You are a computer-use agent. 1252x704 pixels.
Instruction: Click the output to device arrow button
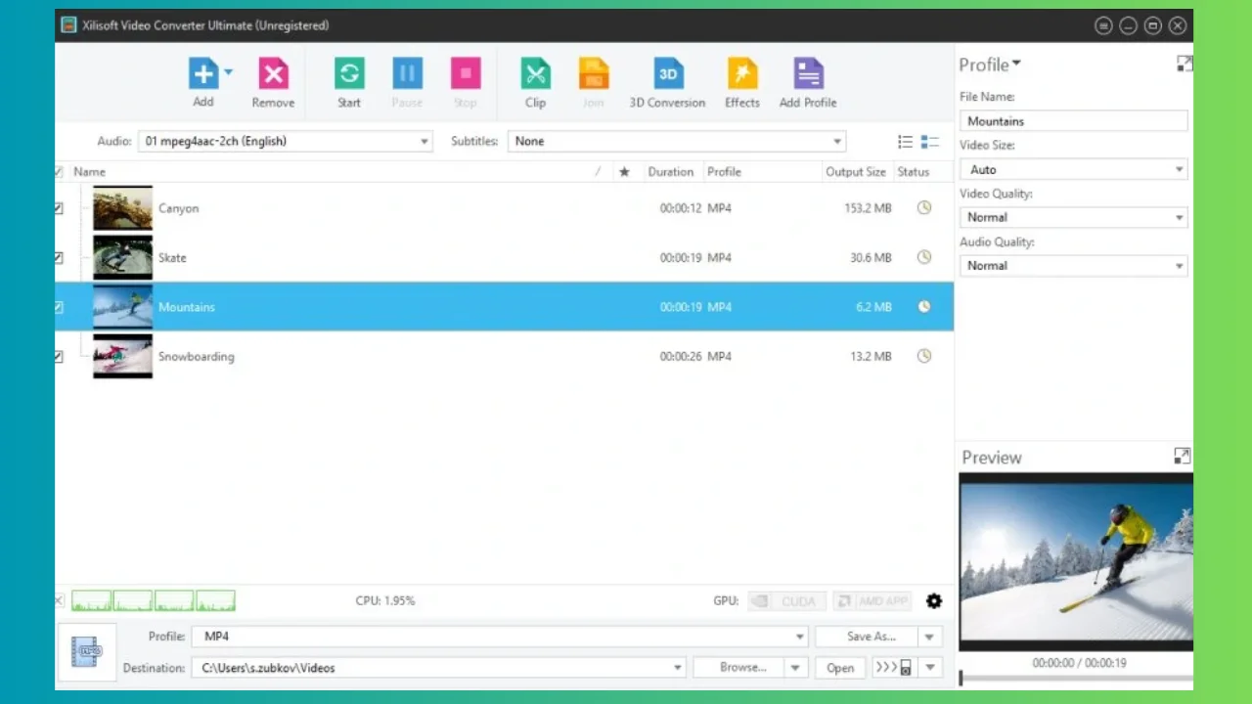click(894, 668)
